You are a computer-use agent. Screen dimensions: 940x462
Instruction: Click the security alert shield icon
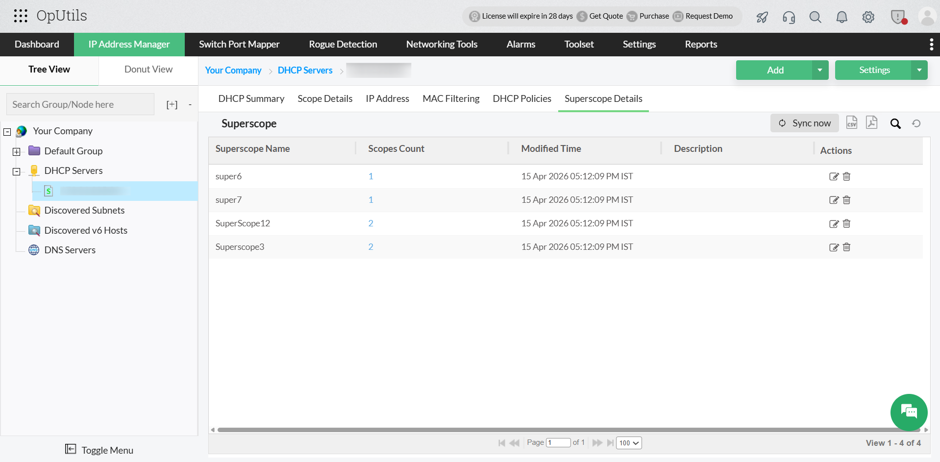(898, 17)
